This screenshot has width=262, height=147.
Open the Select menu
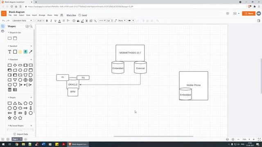[x=22, y=15]
